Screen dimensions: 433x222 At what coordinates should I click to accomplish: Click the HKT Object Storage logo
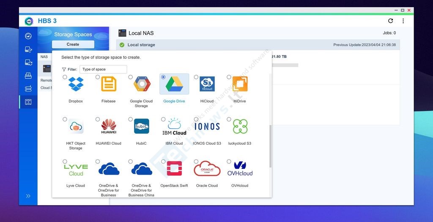76,126
